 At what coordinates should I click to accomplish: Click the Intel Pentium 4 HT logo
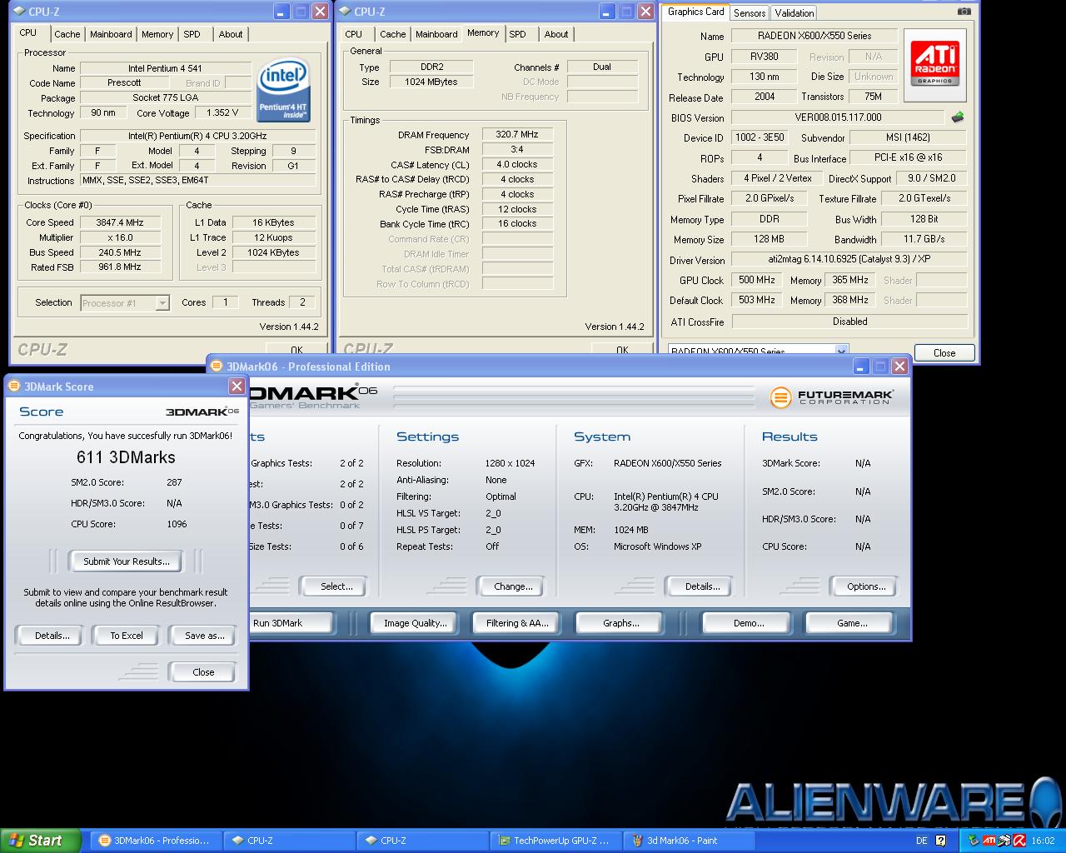tap(283, 90)
